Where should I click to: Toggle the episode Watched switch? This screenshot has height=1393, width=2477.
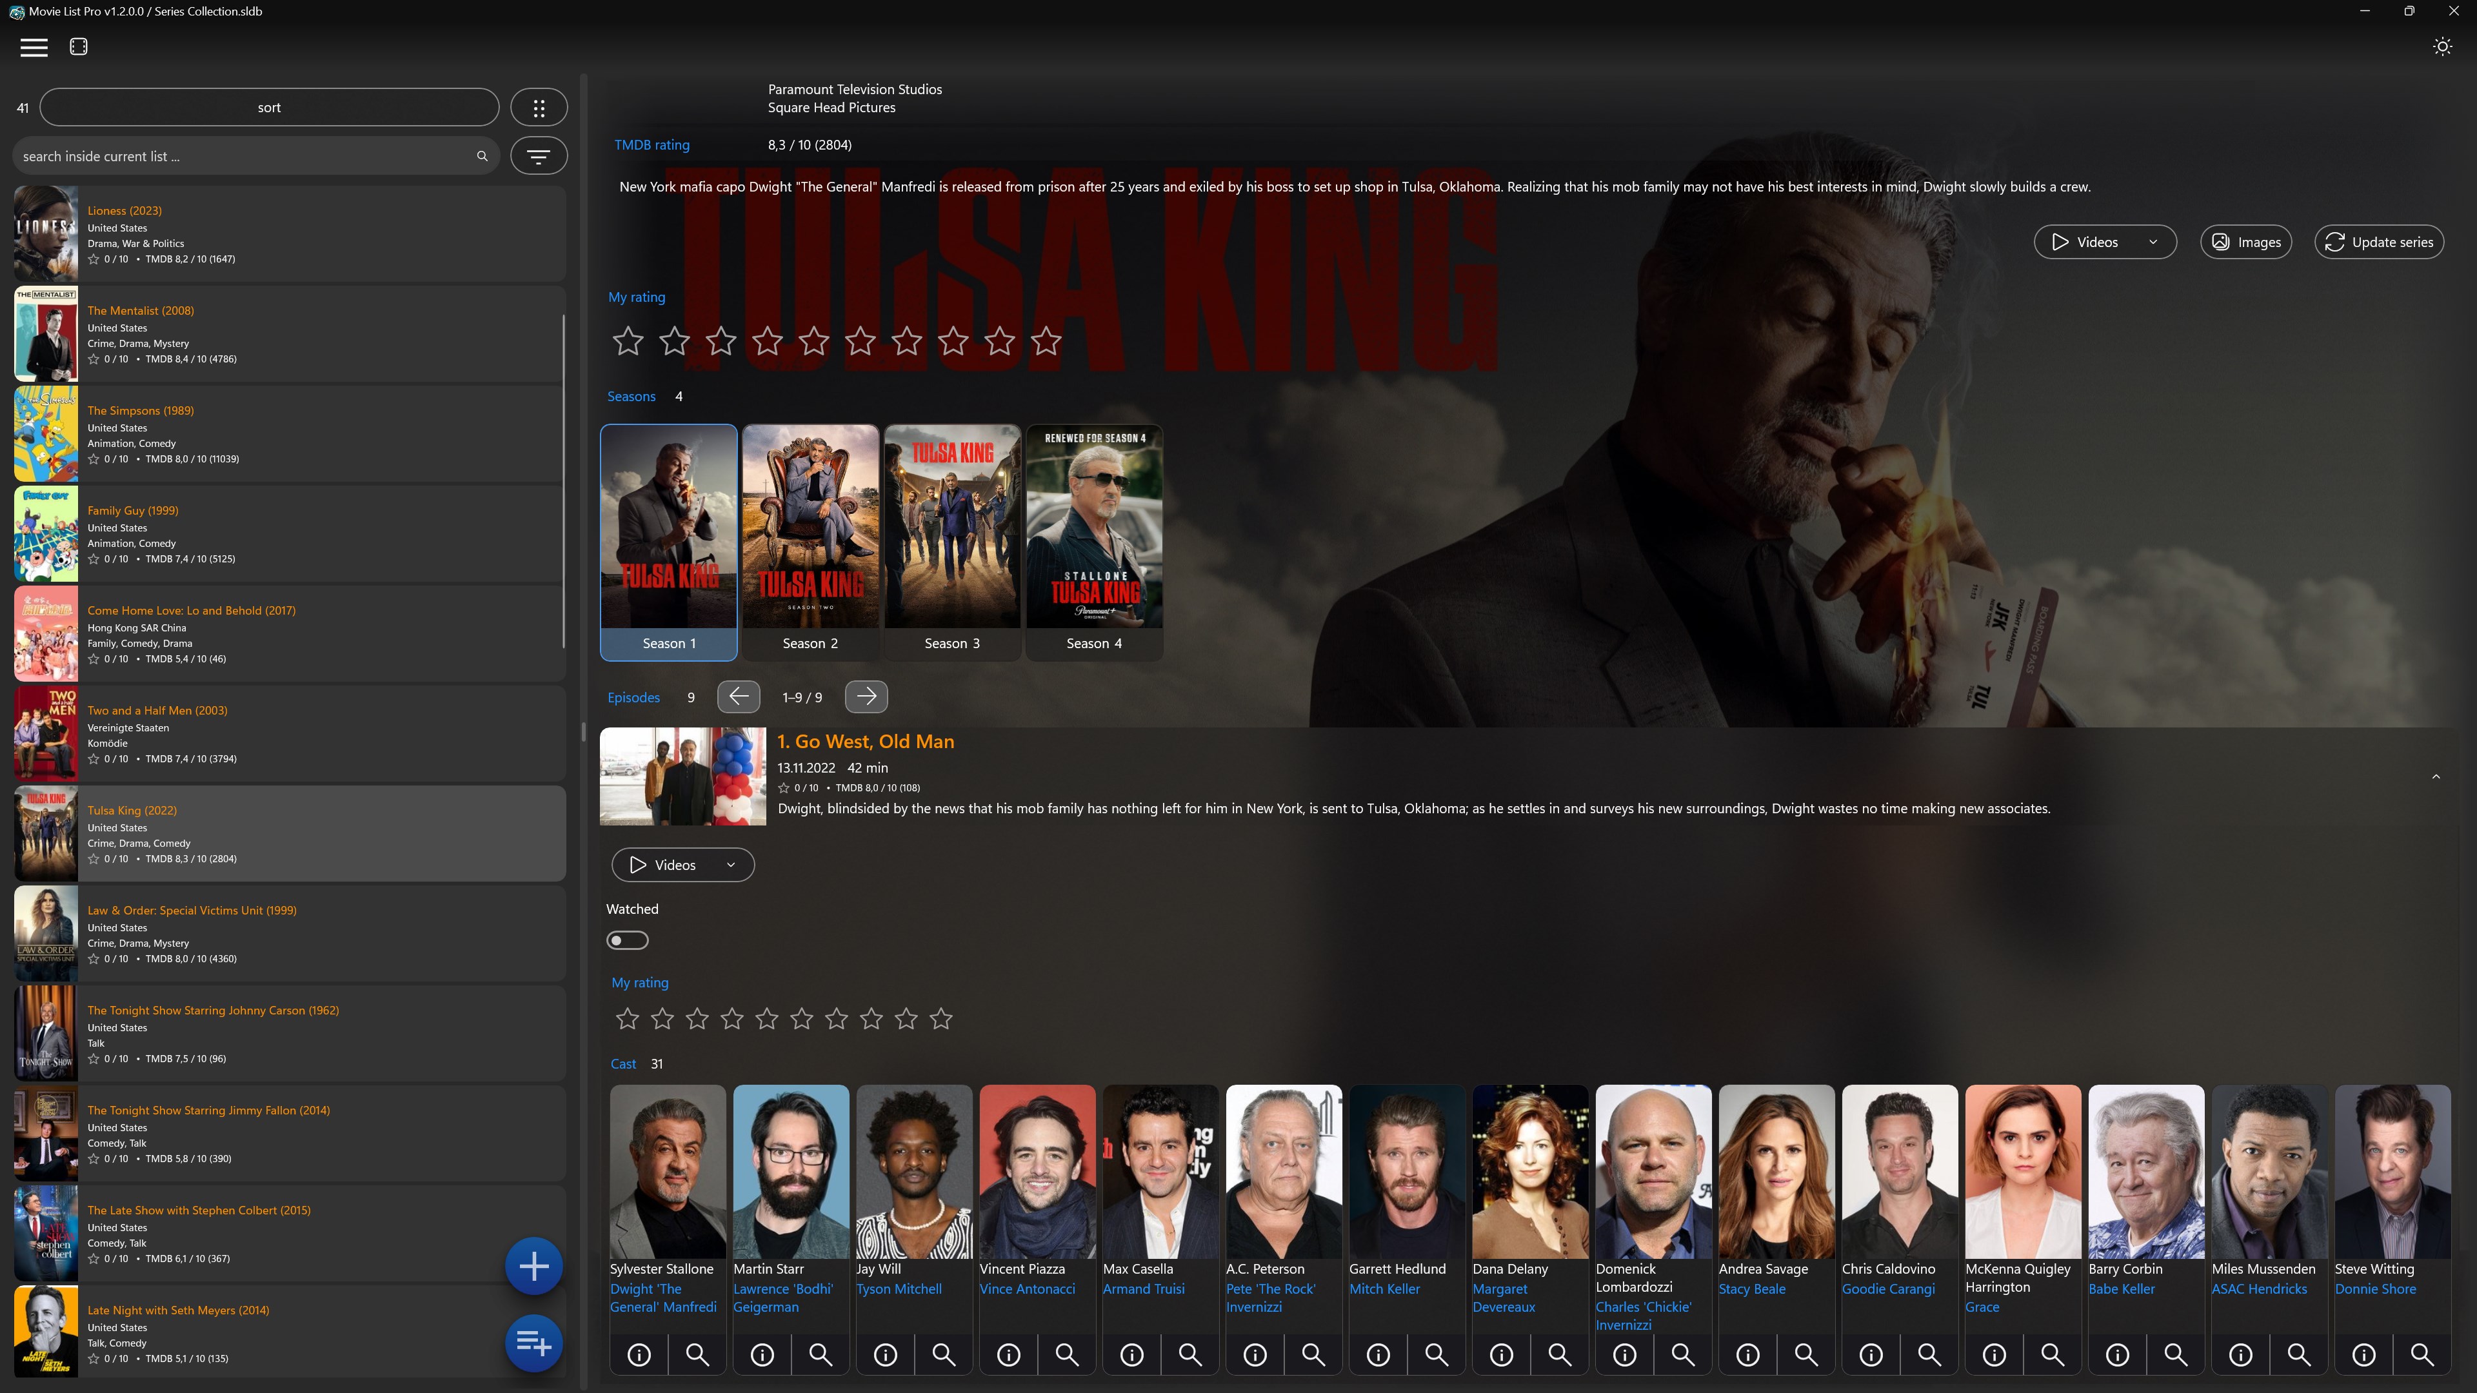628,940
